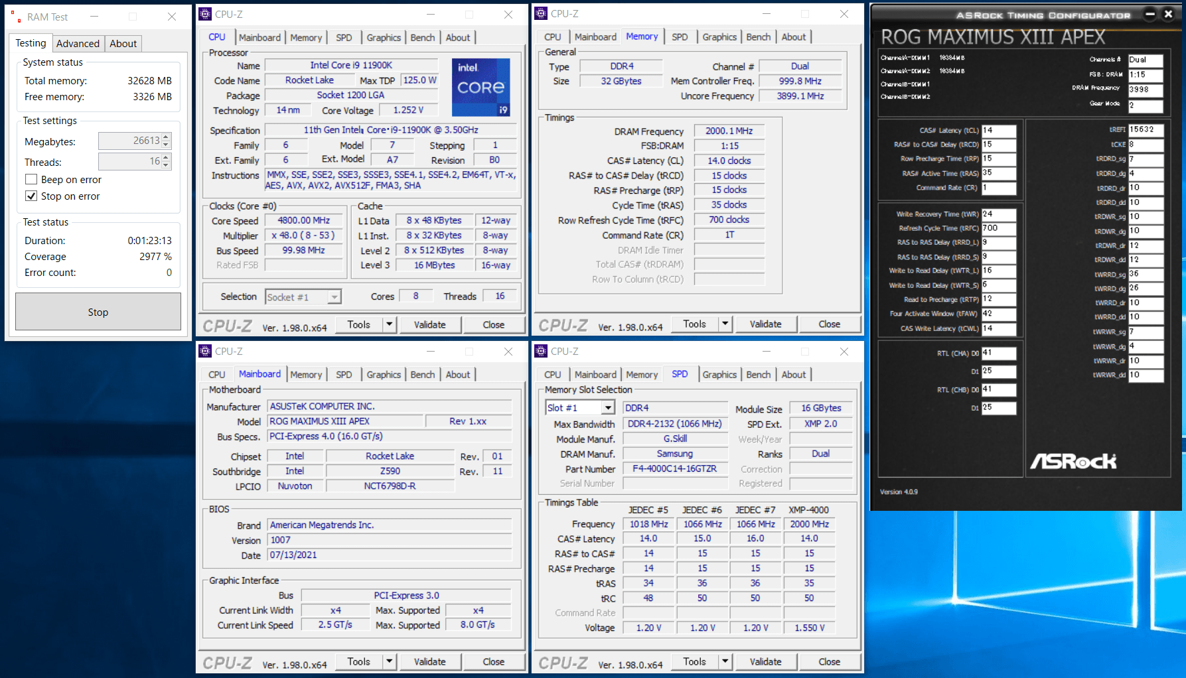Click the DRAM Frequency 2000.1 MHz value
1186x678 pixels.
729,131
